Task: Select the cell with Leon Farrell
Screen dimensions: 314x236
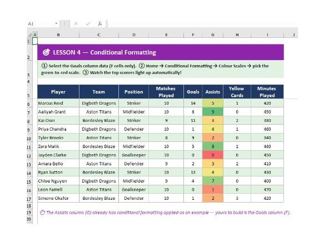Action: pos(58,189)
